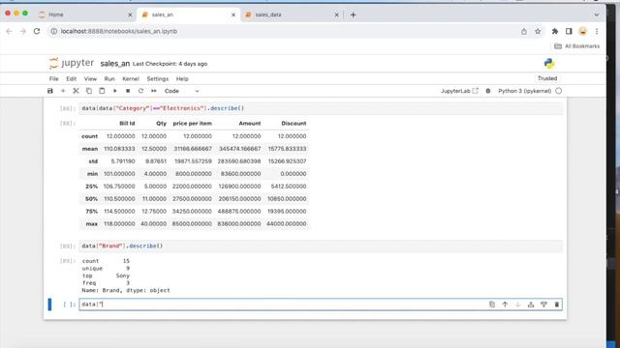620x348 pixels.
Task: Copy the selected cell in toolbar
Action: pyautogui.click(x=89, y=91)
